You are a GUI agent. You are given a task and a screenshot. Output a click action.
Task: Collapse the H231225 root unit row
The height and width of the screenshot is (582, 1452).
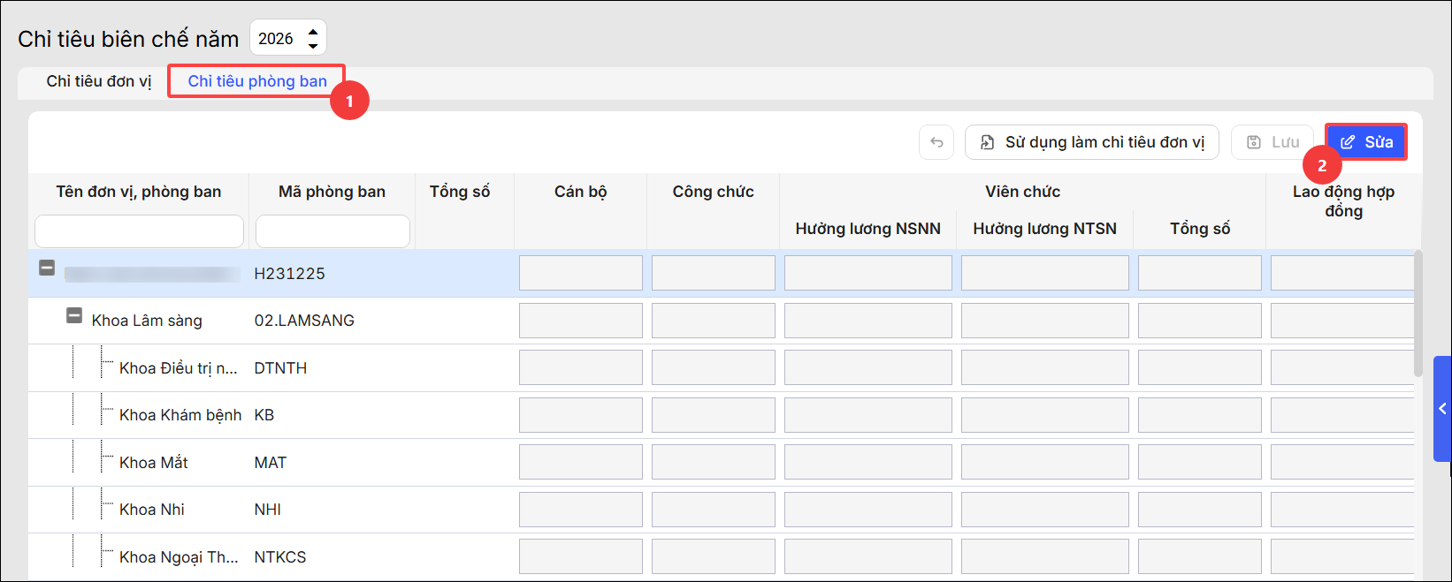click(x=47, y=268)
